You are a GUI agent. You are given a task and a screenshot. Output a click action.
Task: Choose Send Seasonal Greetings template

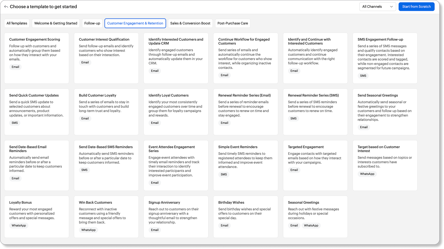[385, 112]
